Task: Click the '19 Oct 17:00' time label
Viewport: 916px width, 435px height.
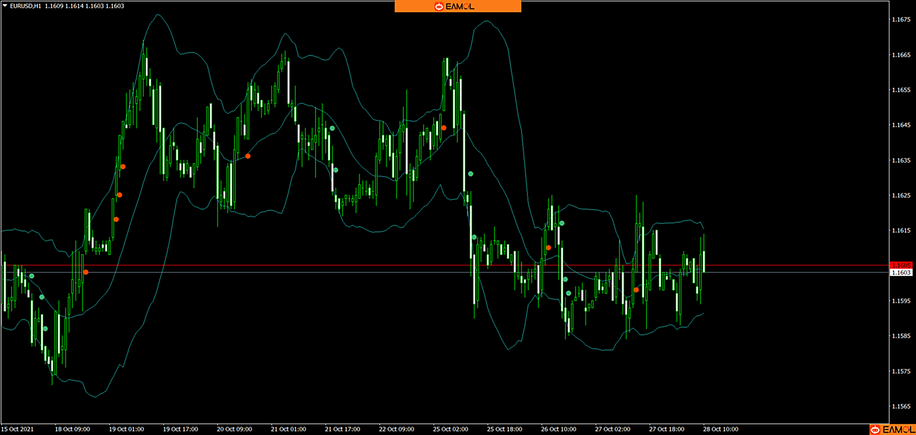Action: click(x=180, y=429)
